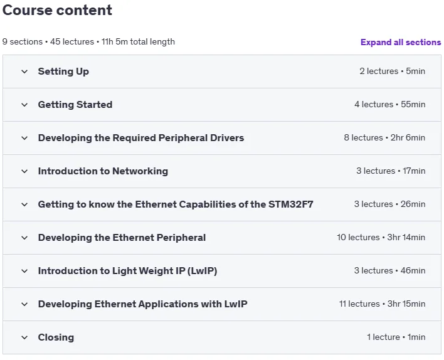The height and width of the screenshot is (360, 444).
Task: Expand Introduction to Networking via its chevron
Action: point(24,171)
